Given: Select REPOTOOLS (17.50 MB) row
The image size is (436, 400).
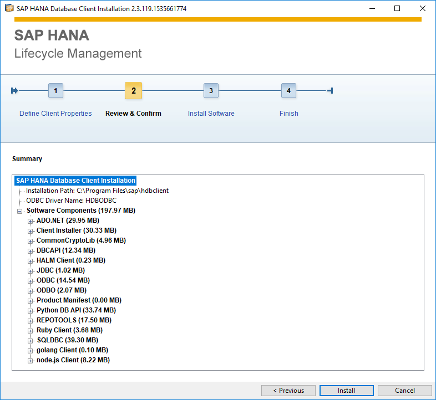Looking at the screenshot, I should click(x=74, y=321).
